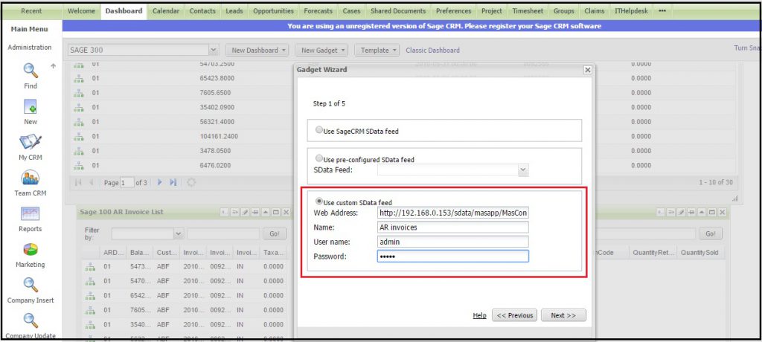Image resolution: width=762 pixels, height=342 pixels.
Task: Click the User name field containing admin
Action: (x=453, y=242)
